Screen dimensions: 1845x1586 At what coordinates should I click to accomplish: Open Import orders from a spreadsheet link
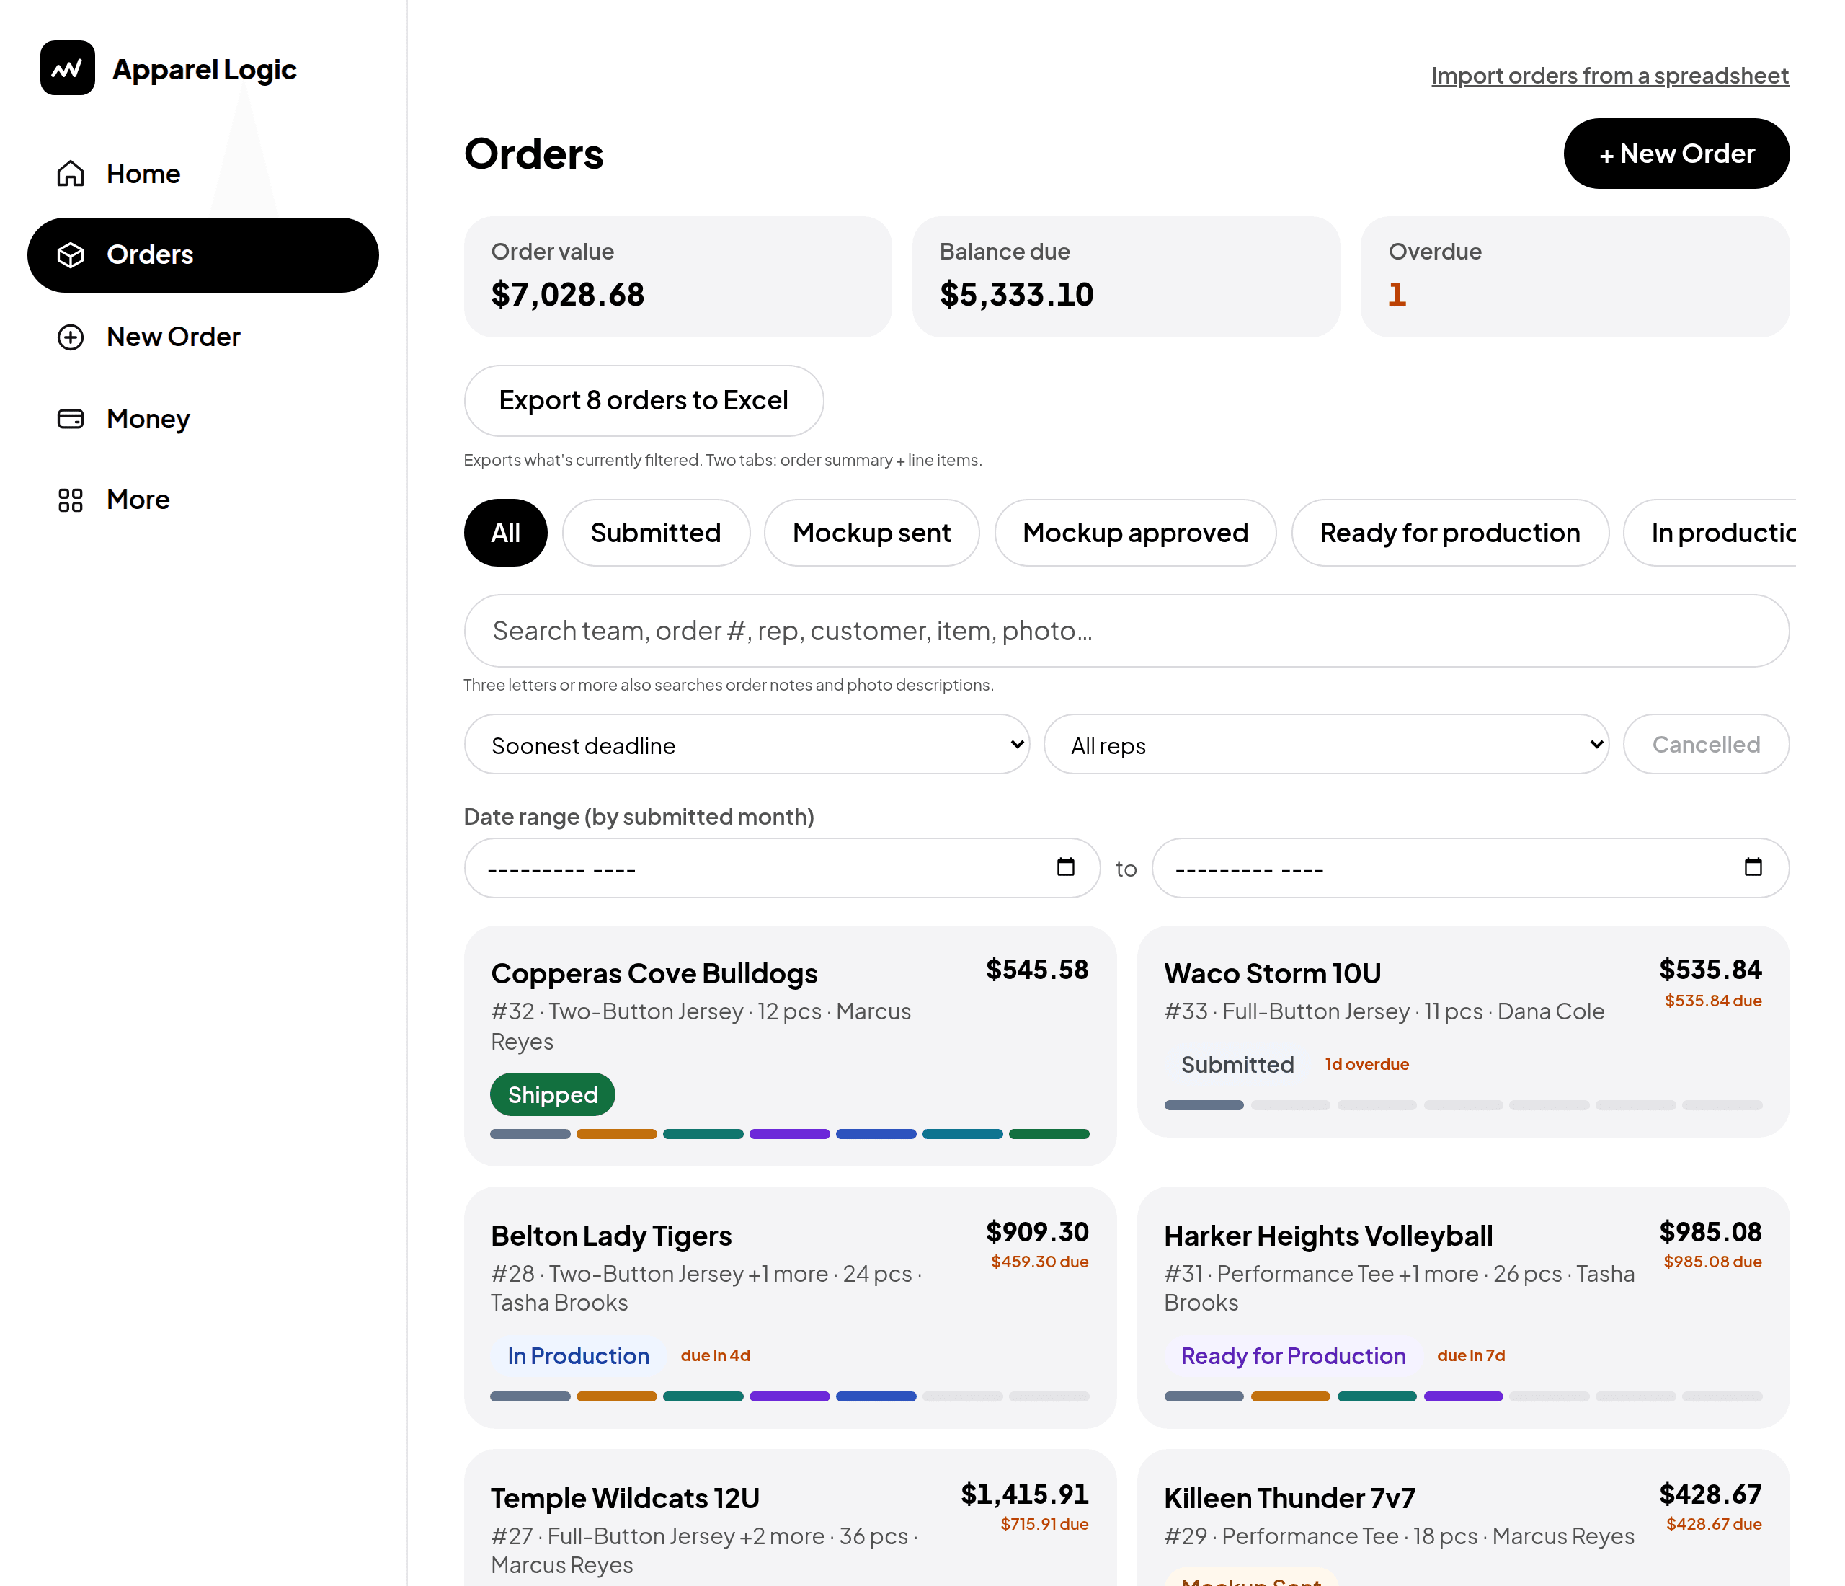point(1609,76)
